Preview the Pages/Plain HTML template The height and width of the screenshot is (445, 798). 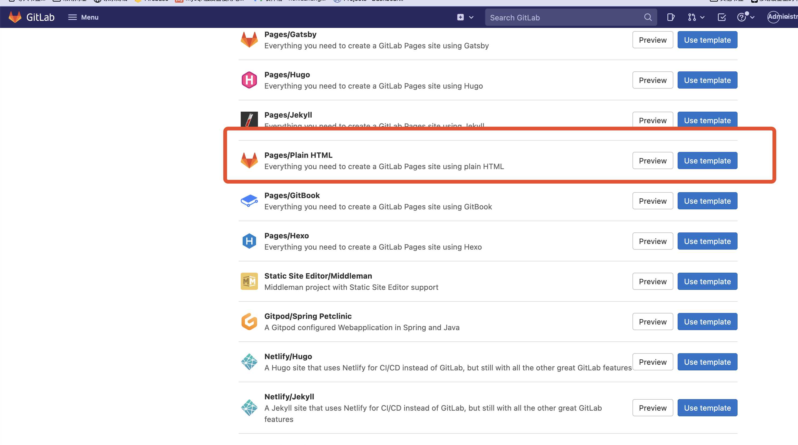(x=652, y=160)
